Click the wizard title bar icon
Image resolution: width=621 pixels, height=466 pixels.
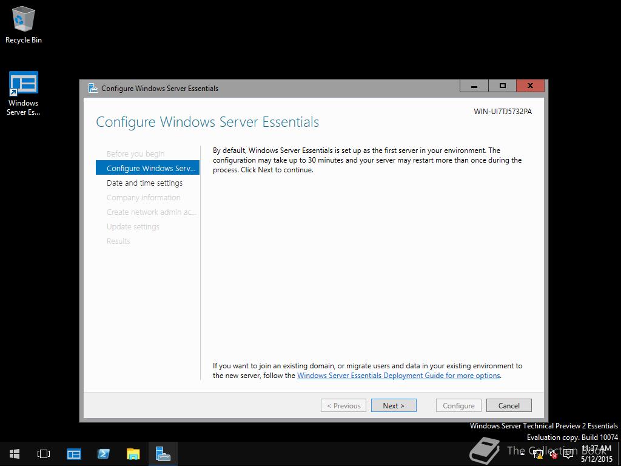pos(93,88)
